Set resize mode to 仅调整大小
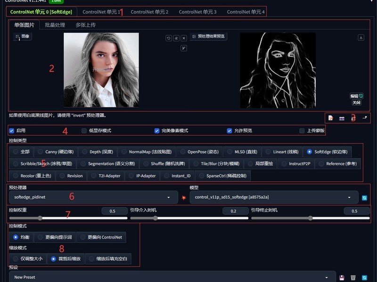 28,259
